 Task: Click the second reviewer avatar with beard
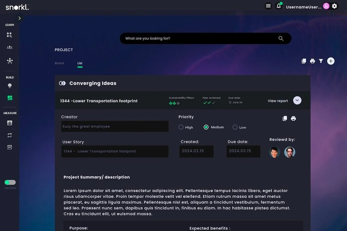tap(290, 152)
